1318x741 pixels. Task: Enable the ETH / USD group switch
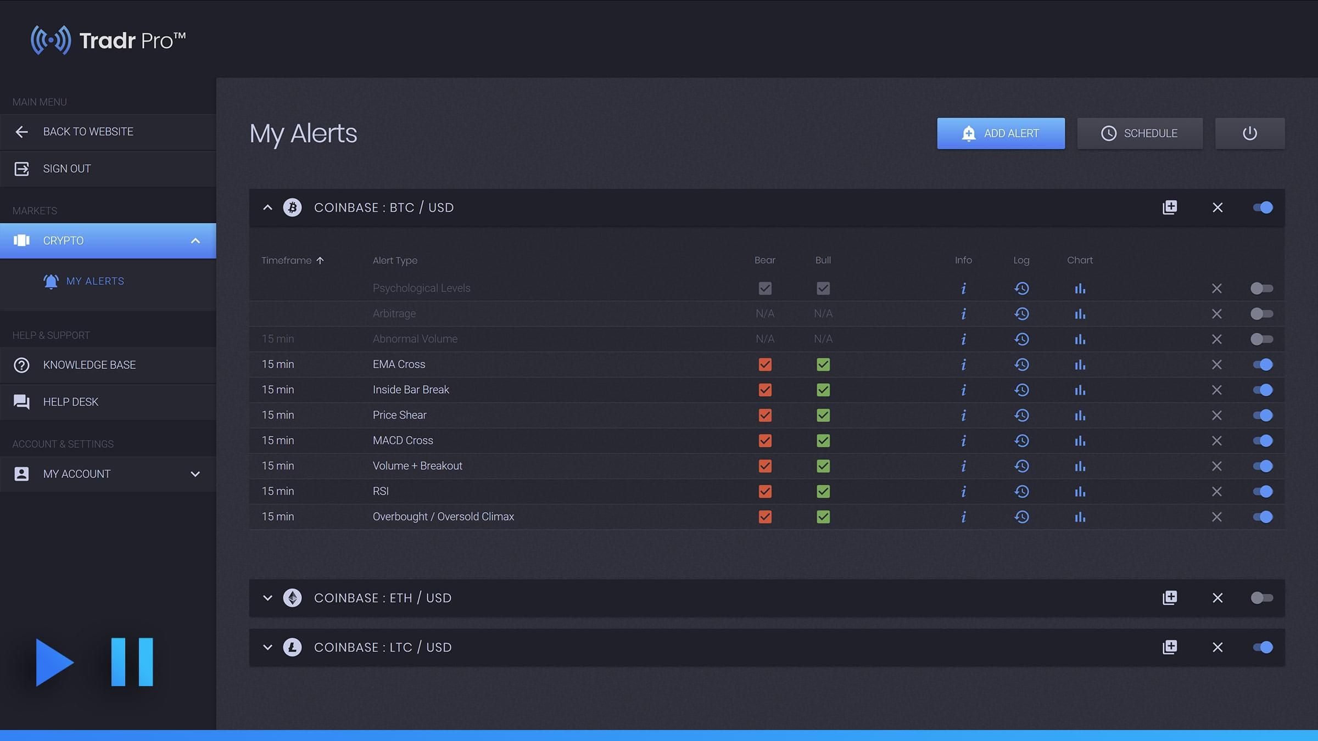(x=1261, y=598)
